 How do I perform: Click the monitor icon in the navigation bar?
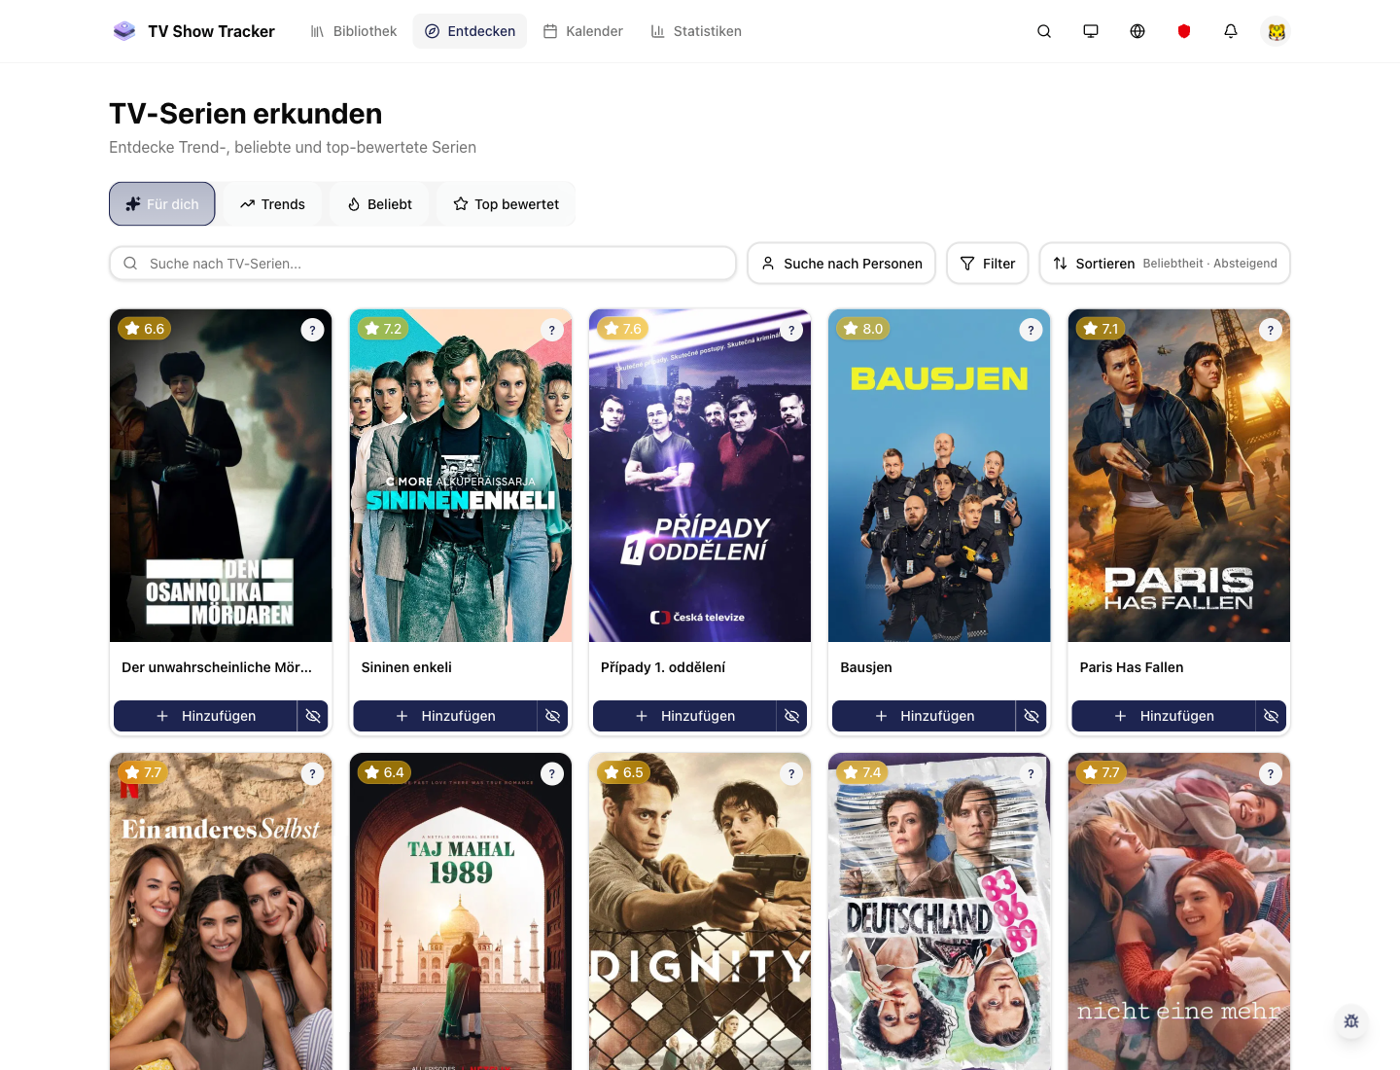click(1090, 31)
